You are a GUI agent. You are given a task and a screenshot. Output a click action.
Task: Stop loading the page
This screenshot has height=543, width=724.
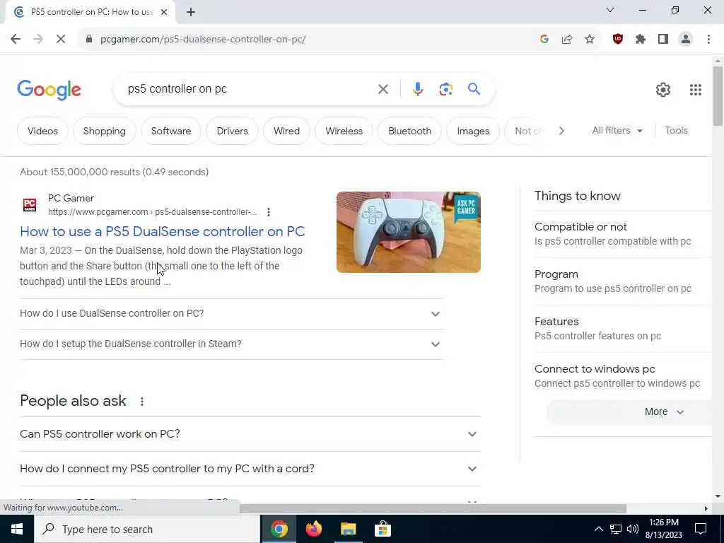click(x=61, y=40)
